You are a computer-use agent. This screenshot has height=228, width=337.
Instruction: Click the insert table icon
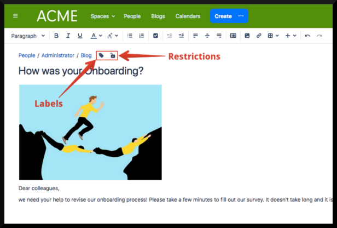coord(270,36)
